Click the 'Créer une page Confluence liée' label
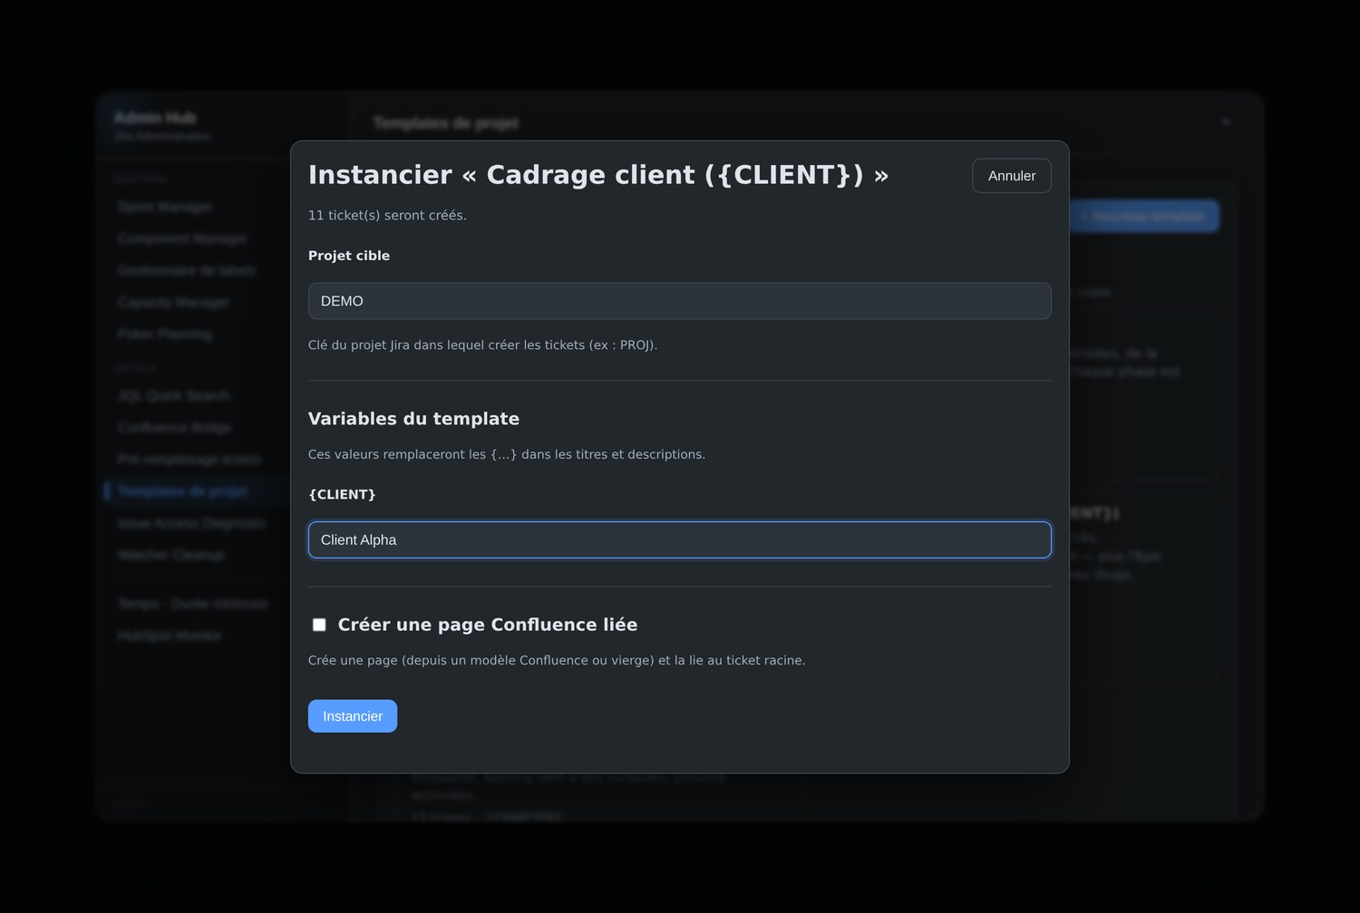The width and height of the screenshot is (1360, 913). (x=488, y=625)
